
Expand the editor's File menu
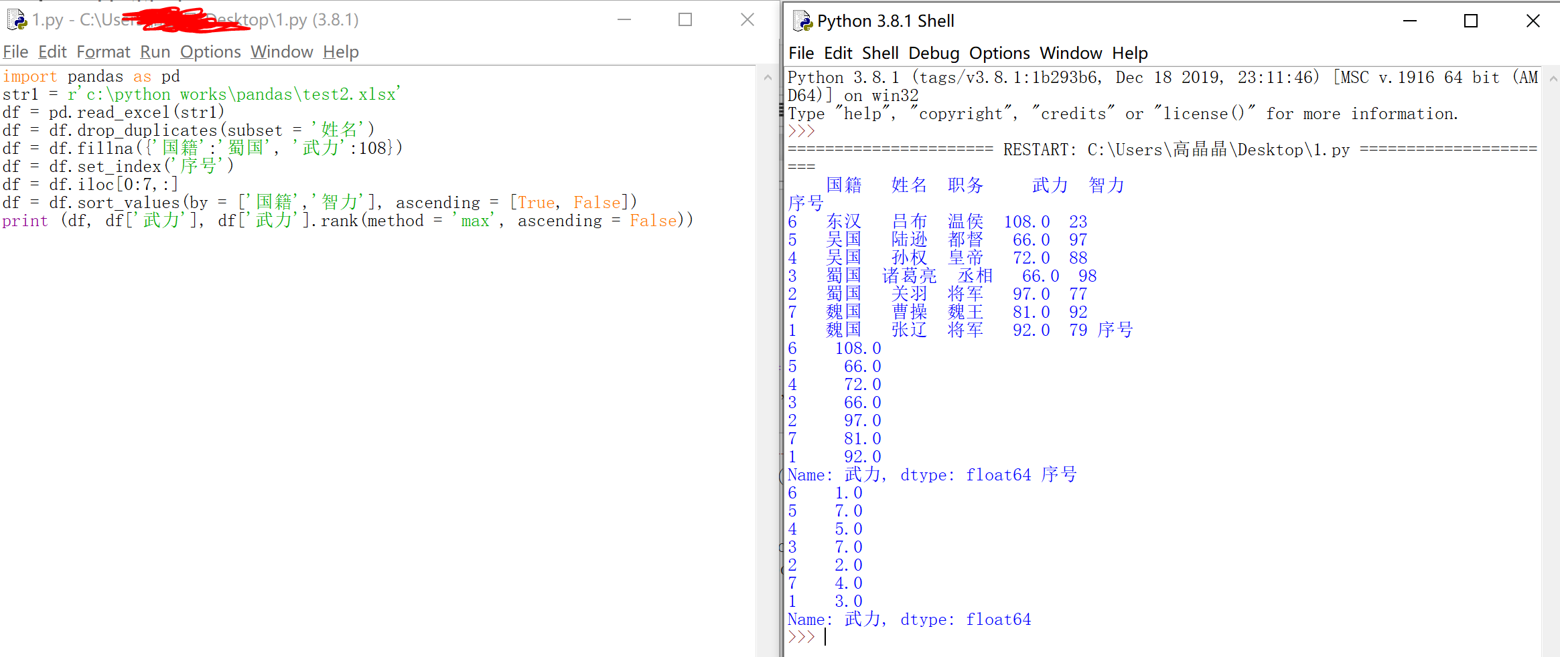pos(15,52)
